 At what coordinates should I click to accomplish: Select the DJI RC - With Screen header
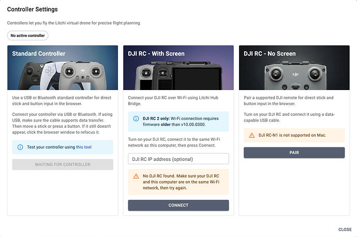(x=156, y=54)
